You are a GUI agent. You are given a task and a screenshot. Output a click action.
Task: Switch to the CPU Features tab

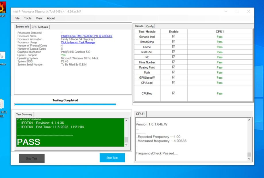40,27
